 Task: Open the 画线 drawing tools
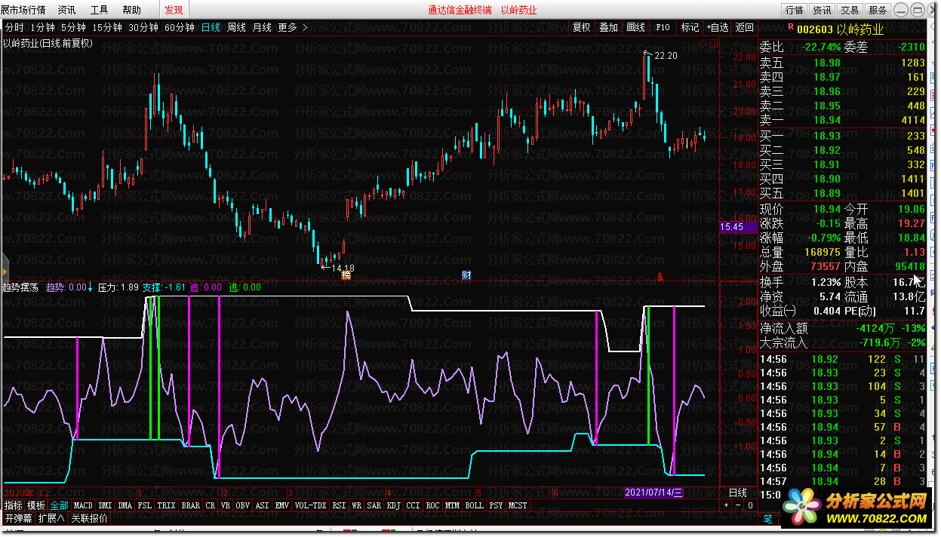[x=636, y=27]
